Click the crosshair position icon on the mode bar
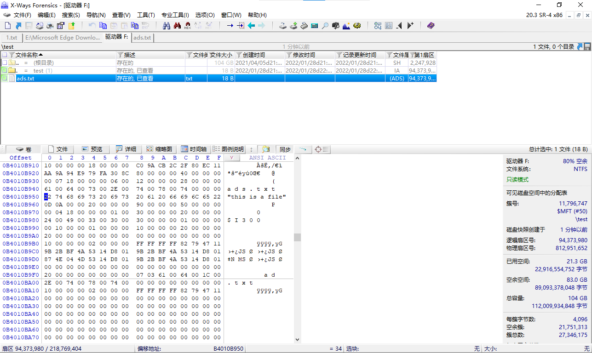592x353 pixels. [x=321, y=149]
